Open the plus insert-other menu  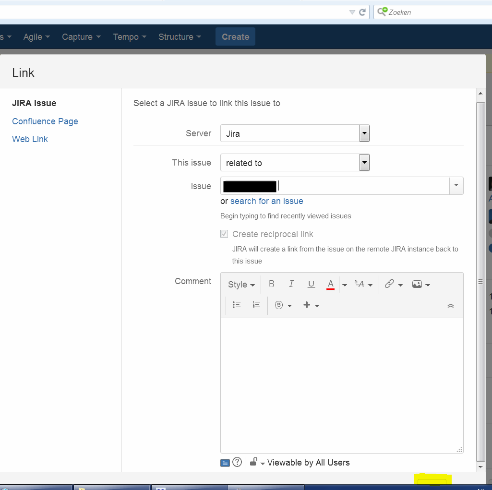pos(311,305)
